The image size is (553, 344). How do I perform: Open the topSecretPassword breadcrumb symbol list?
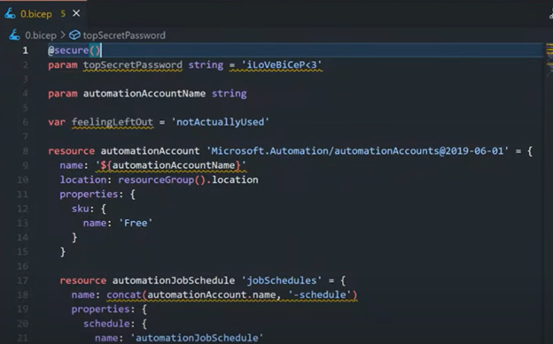click(x=124, y=35)
